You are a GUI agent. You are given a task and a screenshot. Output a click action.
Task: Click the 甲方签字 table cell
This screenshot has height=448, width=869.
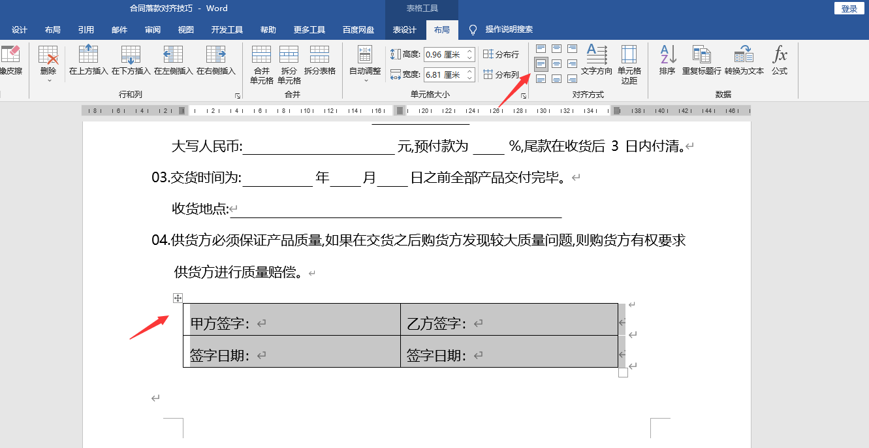pyautogui.click(x=292, y=319)
